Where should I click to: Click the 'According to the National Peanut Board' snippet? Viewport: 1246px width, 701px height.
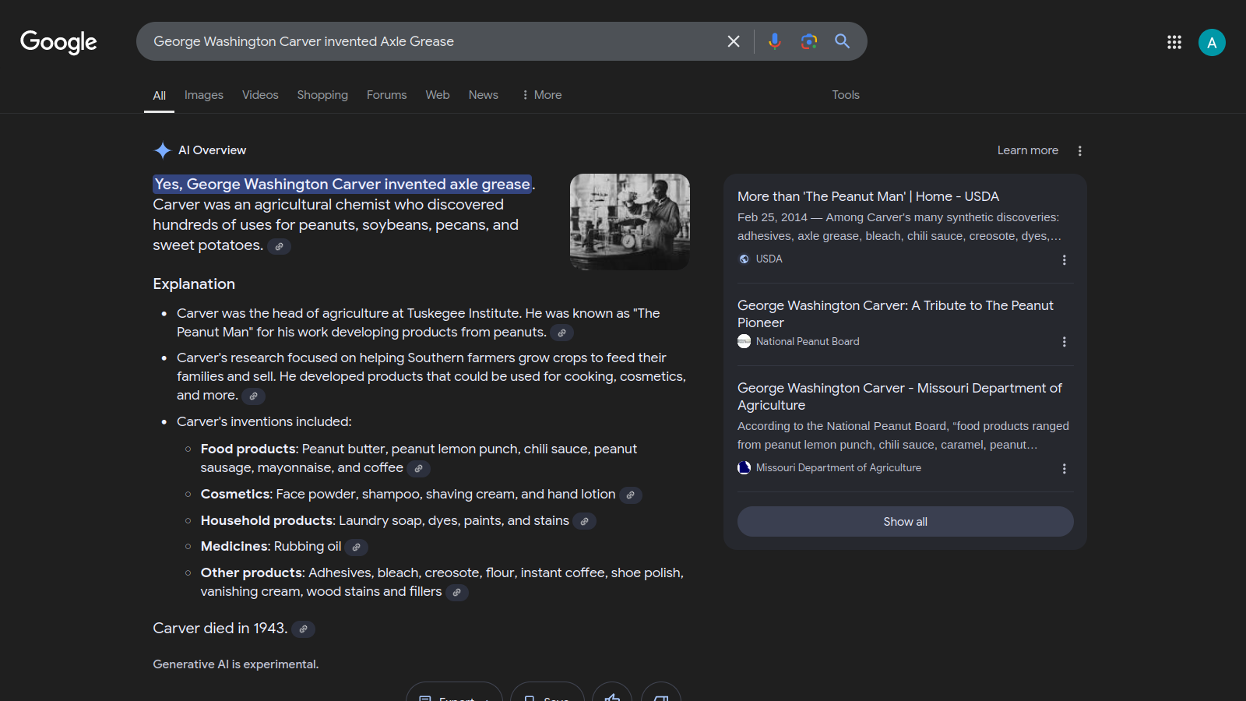tap(903, 435)
